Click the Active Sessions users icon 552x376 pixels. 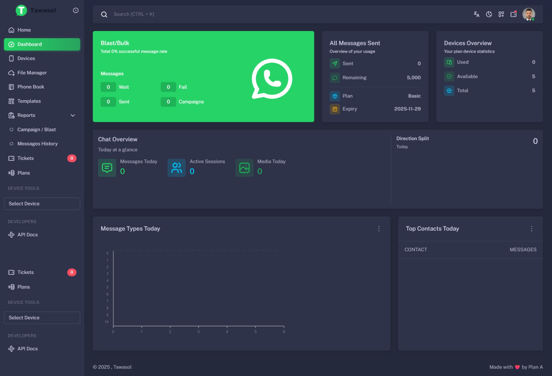pos(177,168)
